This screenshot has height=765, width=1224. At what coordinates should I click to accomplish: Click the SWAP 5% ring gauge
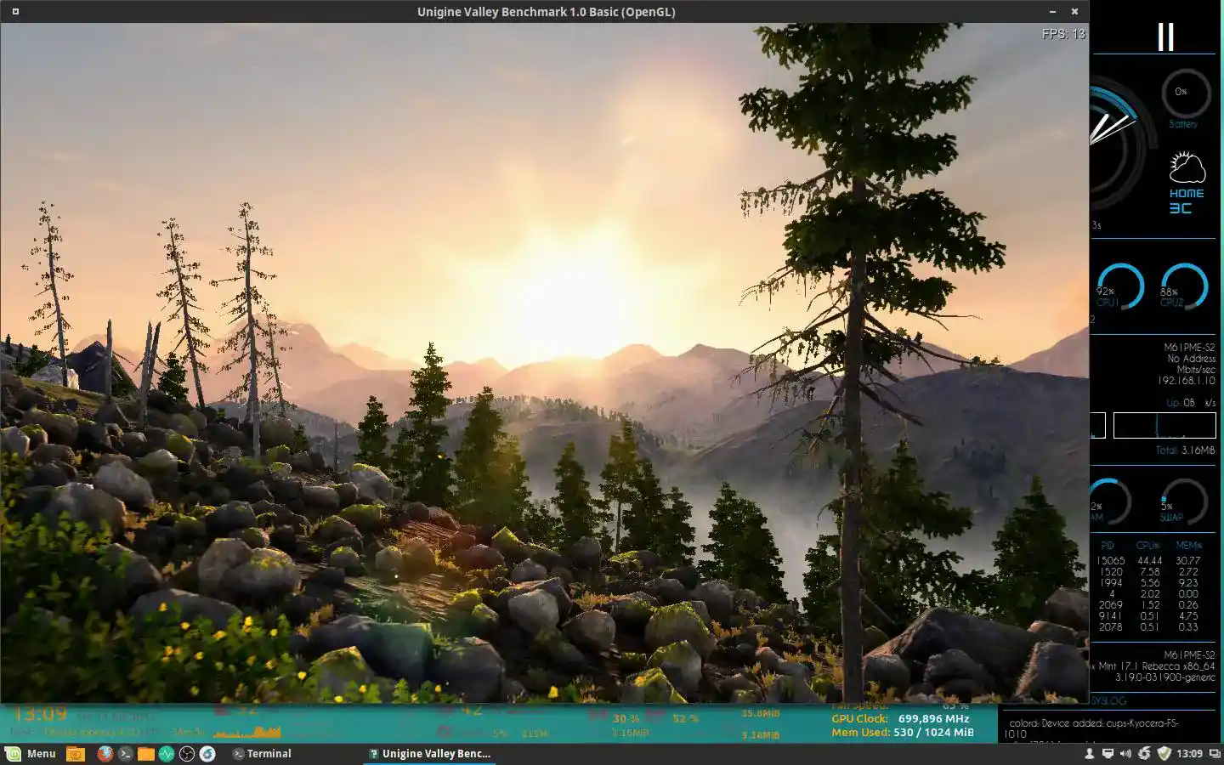[1183, 502]
